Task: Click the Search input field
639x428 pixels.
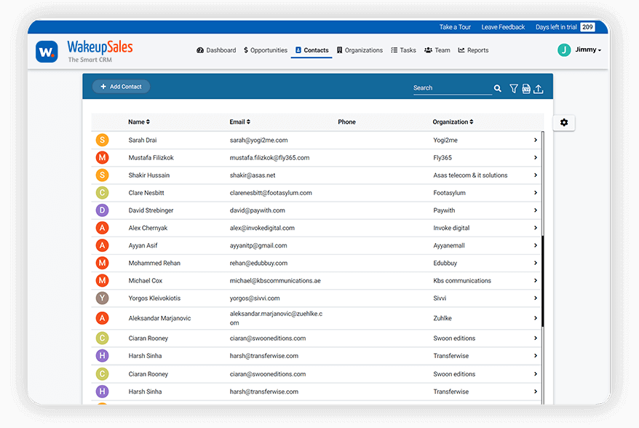Action: [x=453, y=88]
